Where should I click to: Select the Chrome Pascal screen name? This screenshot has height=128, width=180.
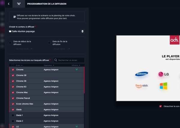[23, 98]
